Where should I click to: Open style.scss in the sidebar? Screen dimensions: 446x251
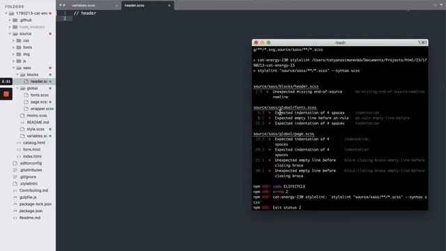click(x=36, y=129)
